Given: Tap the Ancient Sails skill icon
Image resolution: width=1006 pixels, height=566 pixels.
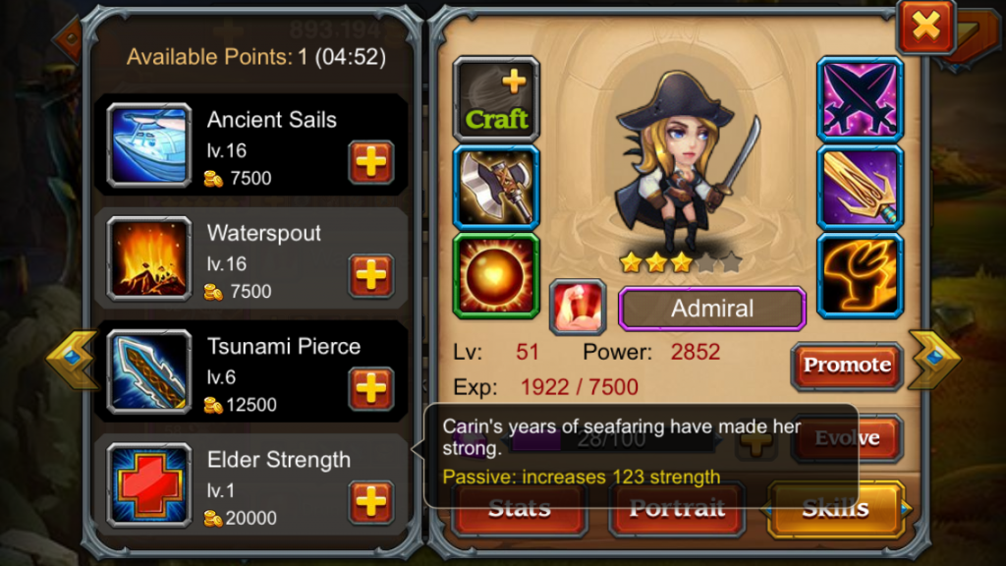Looking at the screenshot, I should pos(149,145).
